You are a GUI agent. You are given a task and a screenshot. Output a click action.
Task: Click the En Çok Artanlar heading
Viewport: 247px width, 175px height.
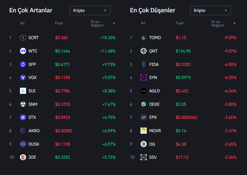(x=31, y=10)
